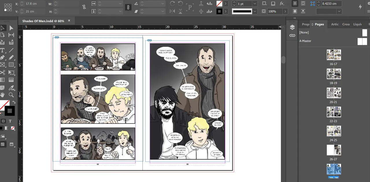Choose the Free Transform tool
Image resolution: width=370 pixels, height=182 pixels.
pyautogui.click(x=11, y=72)
